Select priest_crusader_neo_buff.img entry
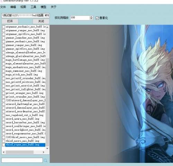Viewport: 173px width, 166px height. (25, 97)
